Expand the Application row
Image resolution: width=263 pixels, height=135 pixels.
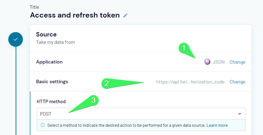141,62
